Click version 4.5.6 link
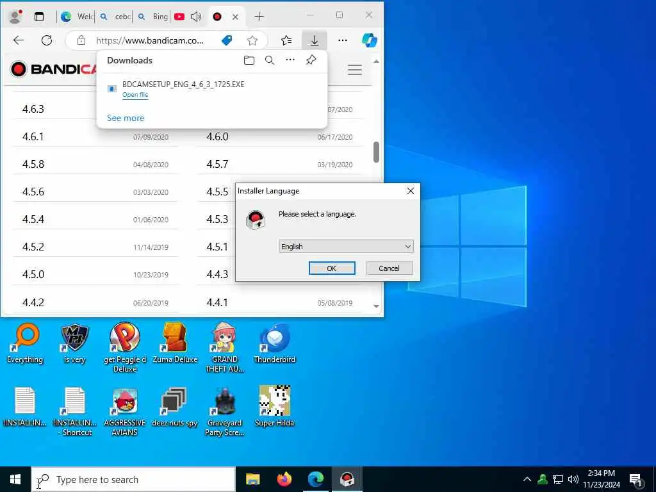Viewport: 656px width, 492px height. click(x=33, y=192)
